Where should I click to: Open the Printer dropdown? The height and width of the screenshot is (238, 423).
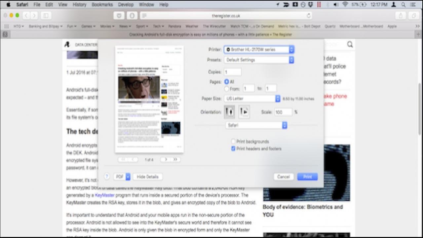[259, 50]
